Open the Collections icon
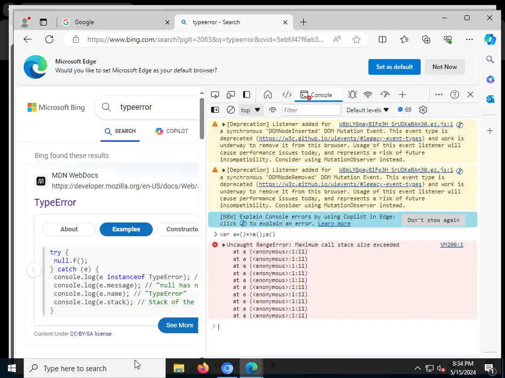The width and height of the screenshot is (505, 378). point(426,39)
